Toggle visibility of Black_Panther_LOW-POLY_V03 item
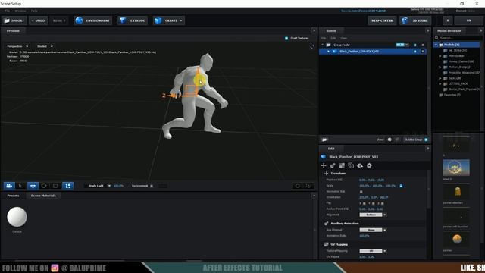This screenshot has height=273, width=485. point(415,52)
